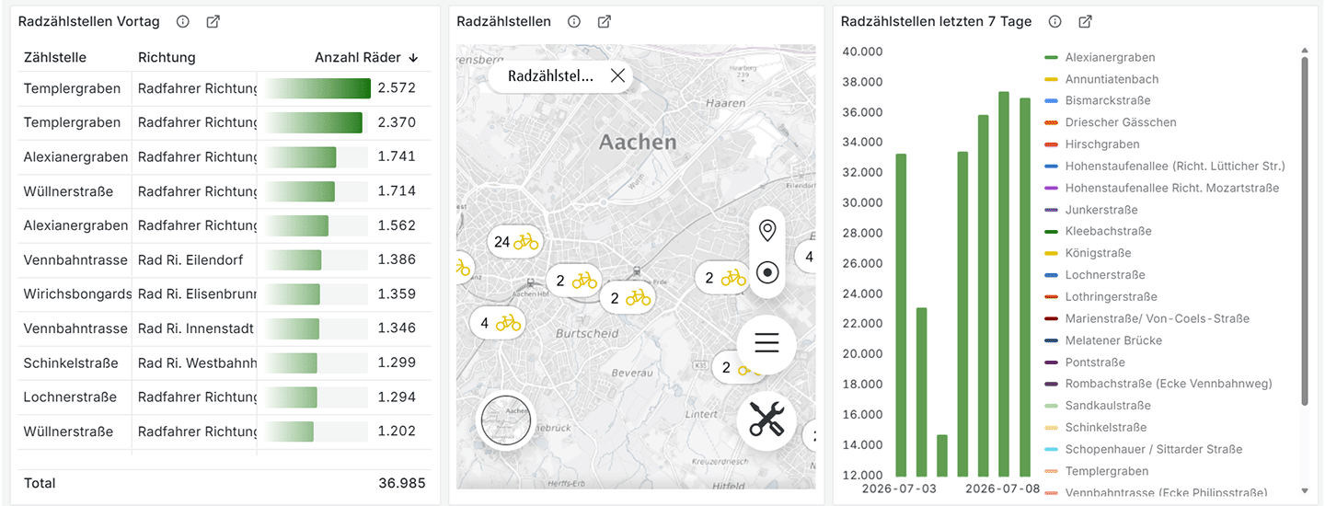Click Rad Ri. Westbahnhof direction cell

click(x=198, y=362)
